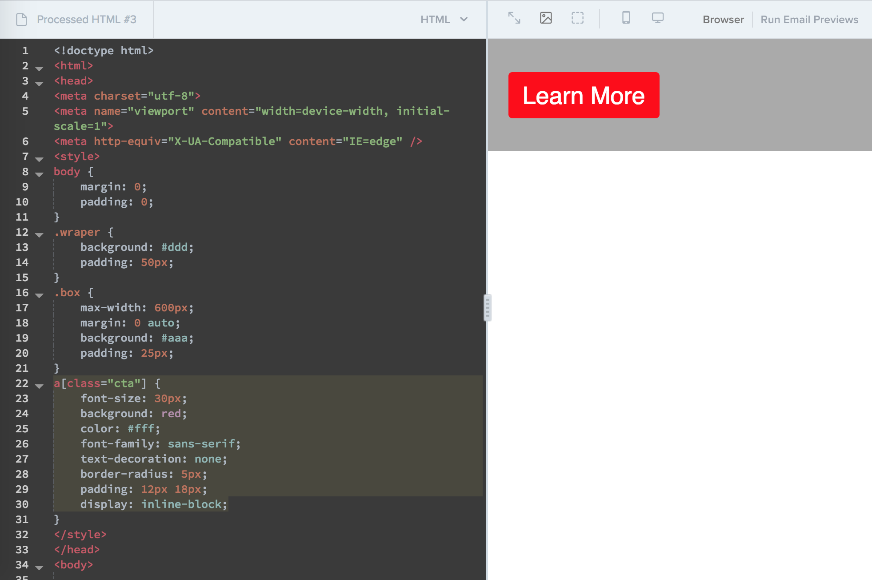Collapse the html tag on line 2
The image size is (872, 580).
pos(39,68)
